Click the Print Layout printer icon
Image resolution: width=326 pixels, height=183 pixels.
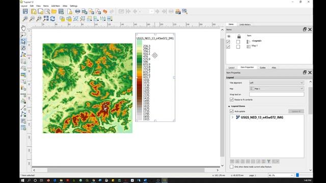coord(77,11)
